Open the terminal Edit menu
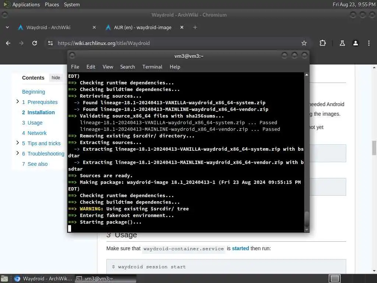 click(x=91, y=67)
